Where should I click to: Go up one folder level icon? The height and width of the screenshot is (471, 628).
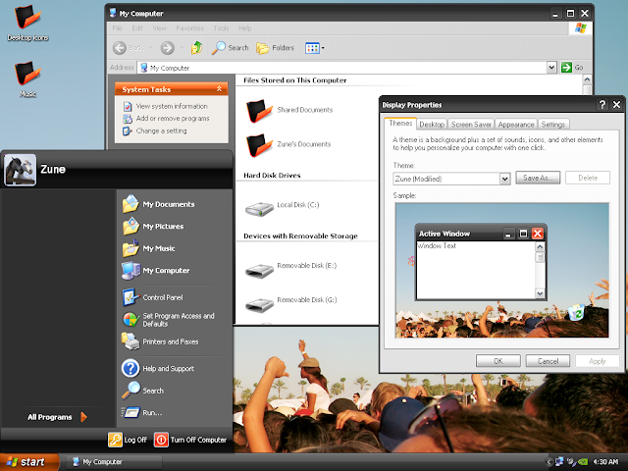pos(196,48)
